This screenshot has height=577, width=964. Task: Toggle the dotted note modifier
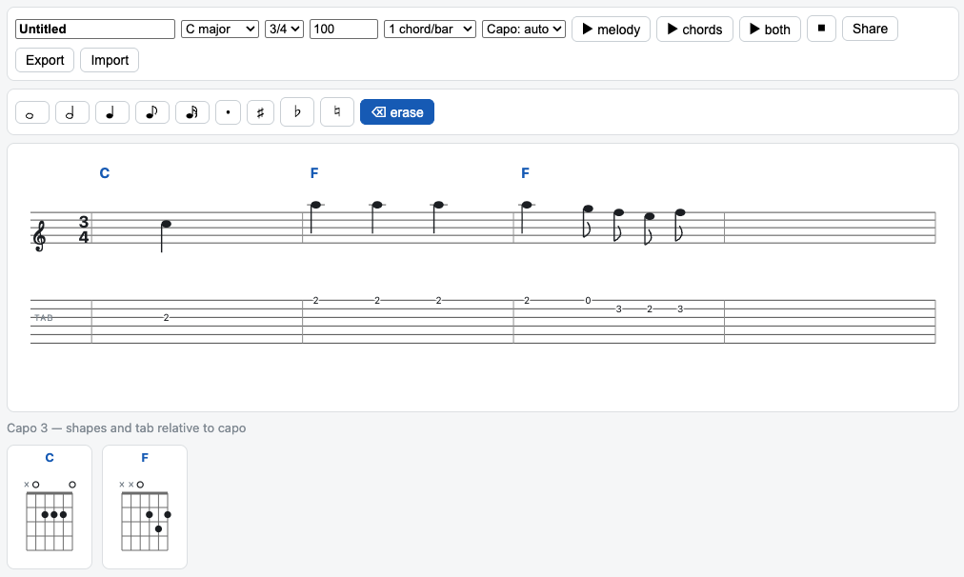pos(228,112)
